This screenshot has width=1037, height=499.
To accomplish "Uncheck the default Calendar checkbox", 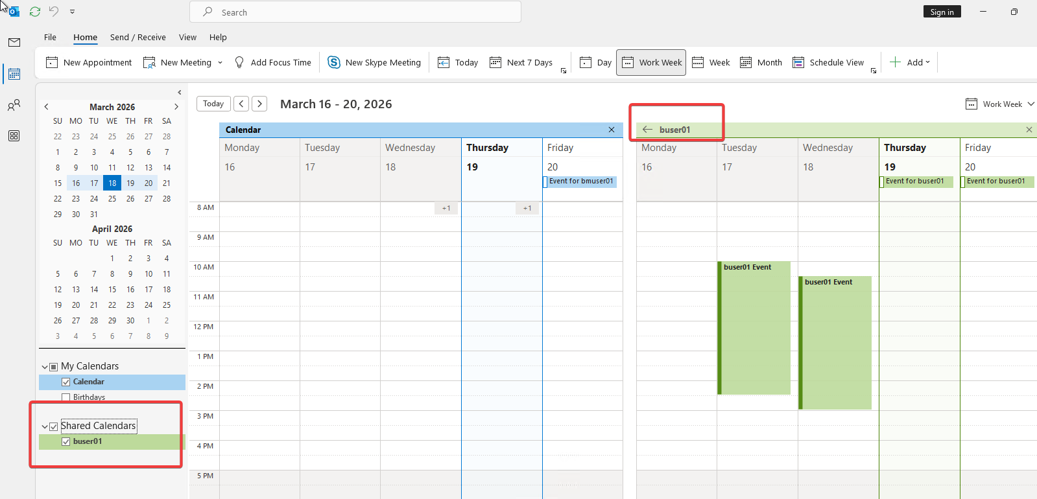I will (66, 382).
